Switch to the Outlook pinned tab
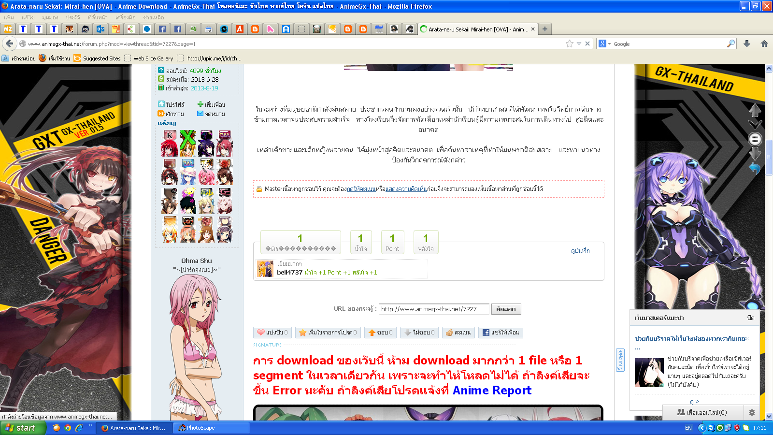The image size is (773, 435). tap(100, 29)
